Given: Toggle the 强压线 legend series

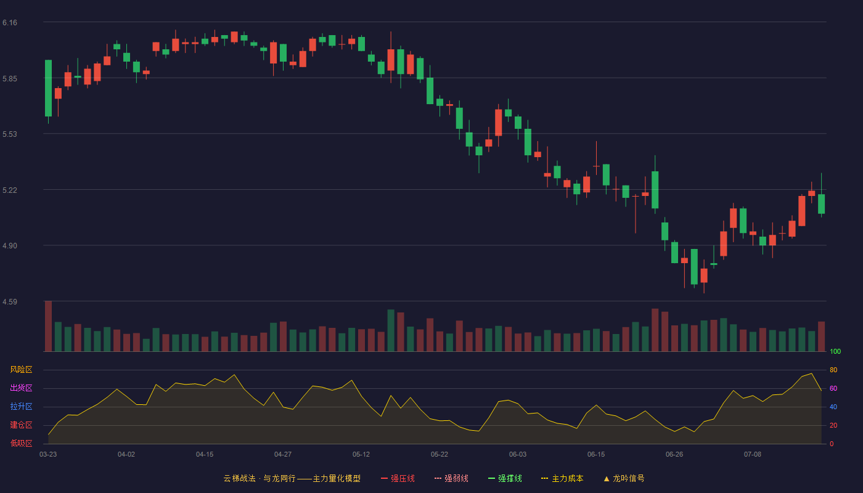Looking at the screenshot, I should [x=398, y=478].
